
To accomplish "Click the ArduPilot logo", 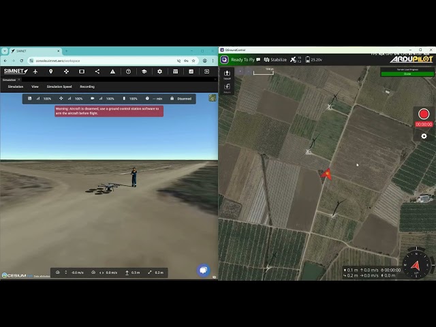I will [x=411, y=59].
